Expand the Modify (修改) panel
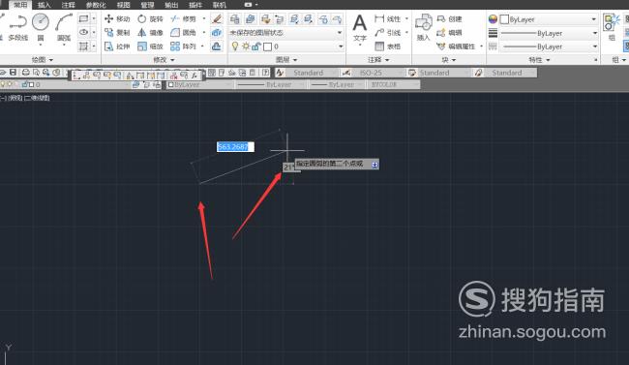Viewport: 629px width, 365px height. click(164, 60)
